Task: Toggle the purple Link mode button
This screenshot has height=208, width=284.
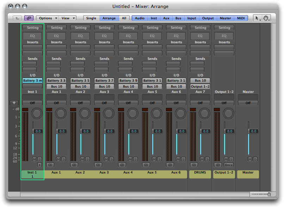Action: click(x=29, y=18)
